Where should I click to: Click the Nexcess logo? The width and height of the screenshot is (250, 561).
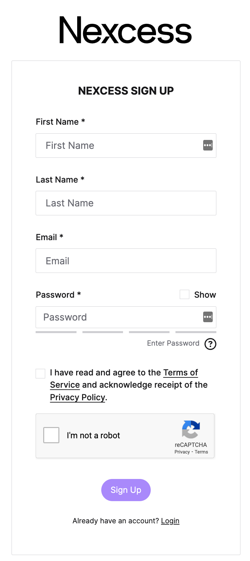[x=125, y=31]
